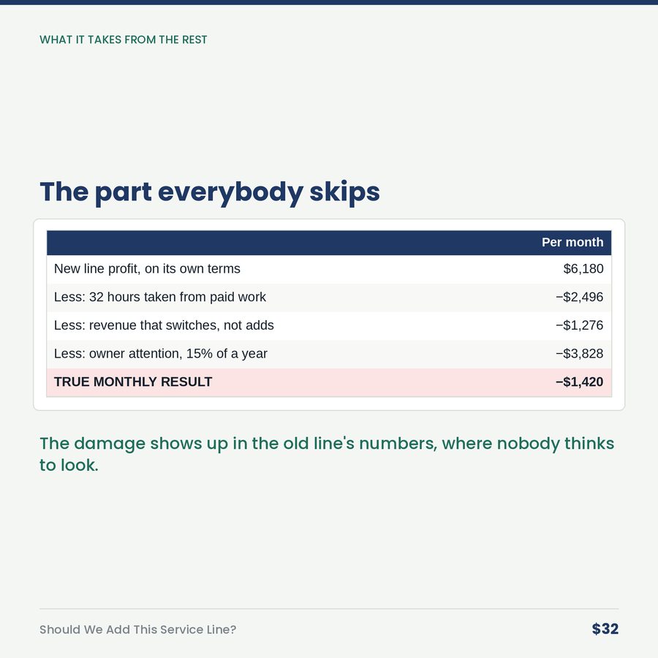Click the $6,180 value cell

tap(583, 268)
